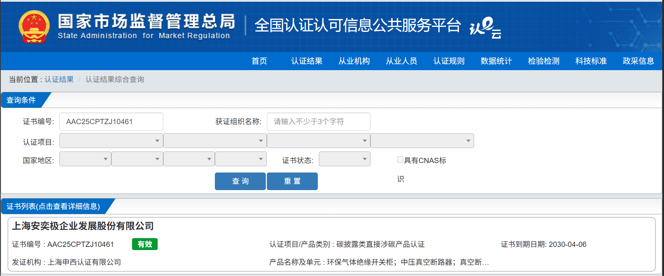Click the national emblem logo
The width and height of the screenshot is (664, 276).
pyautogui.click(x=34, y=27)
